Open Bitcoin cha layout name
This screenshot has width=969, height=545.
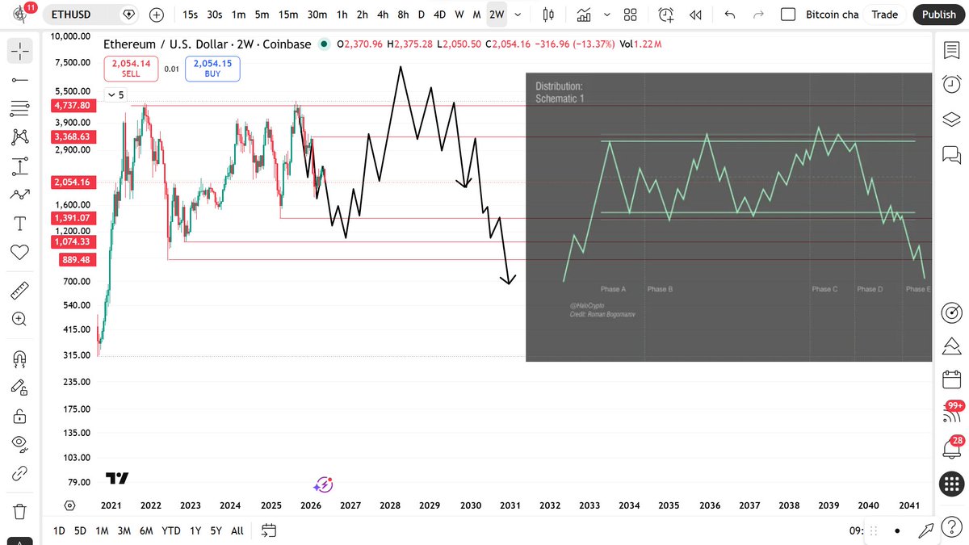(832, 15)
